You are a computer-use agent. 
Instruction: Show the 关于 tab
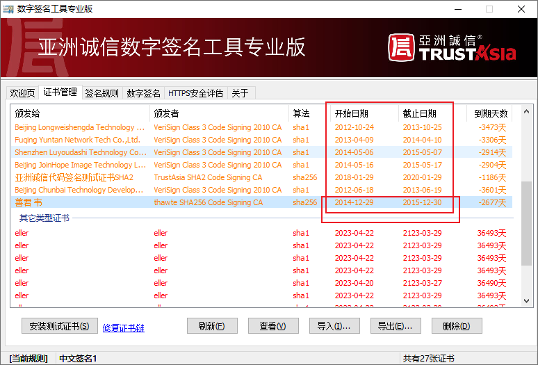(241, 93)
